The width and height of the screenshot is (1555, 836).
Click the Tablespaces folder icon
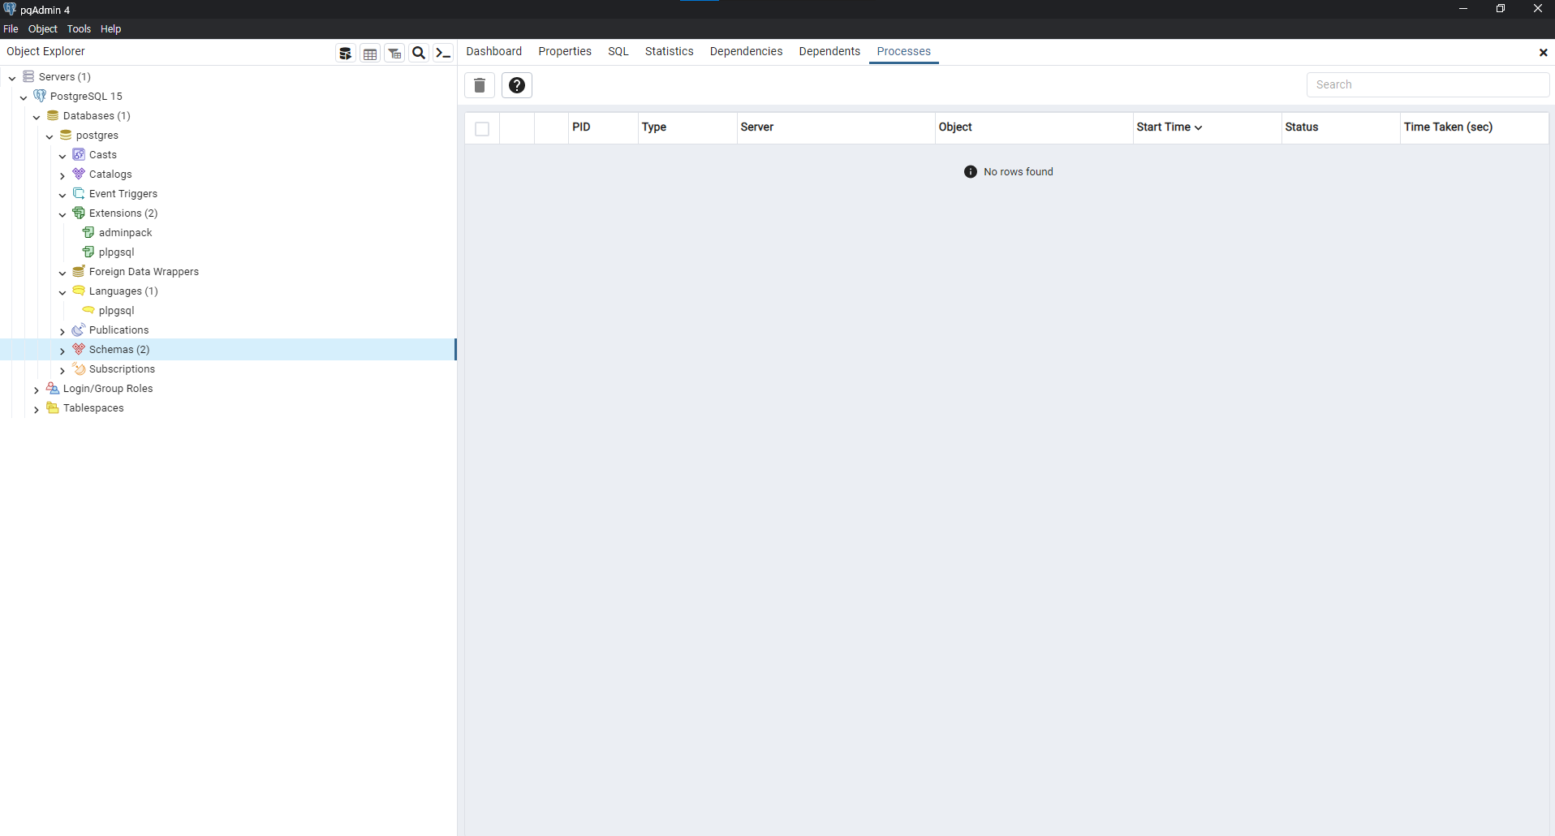tap(53, 407)
